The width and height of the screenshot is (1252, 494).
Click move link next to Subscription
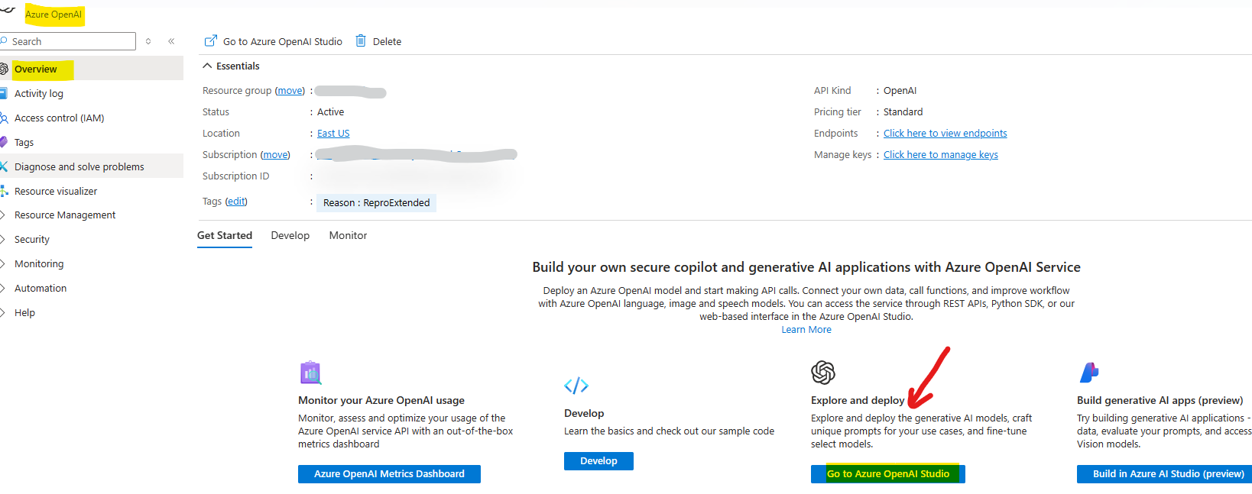[275, 154]
